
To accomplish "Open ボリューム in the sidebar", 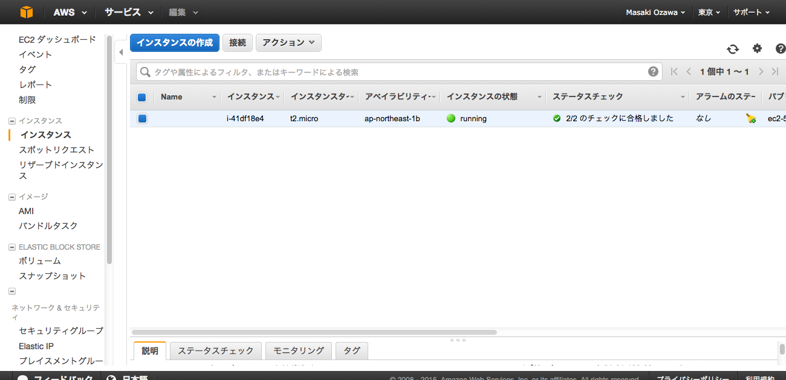I will point(40,261).
